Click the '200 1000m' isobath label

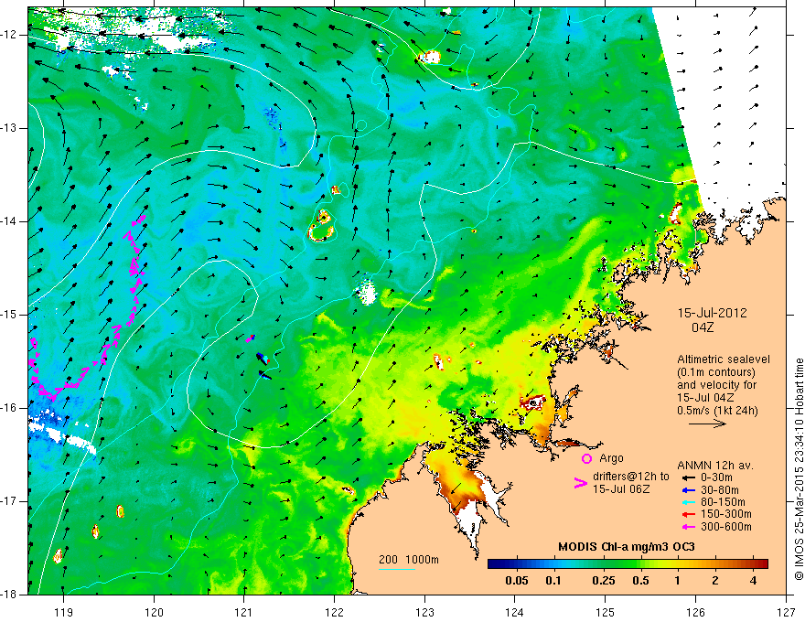click(x=409, y=560)
